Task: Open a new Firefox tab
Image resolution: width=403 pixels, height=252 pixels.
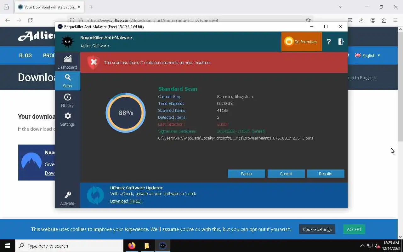Action: click(91, 7)
